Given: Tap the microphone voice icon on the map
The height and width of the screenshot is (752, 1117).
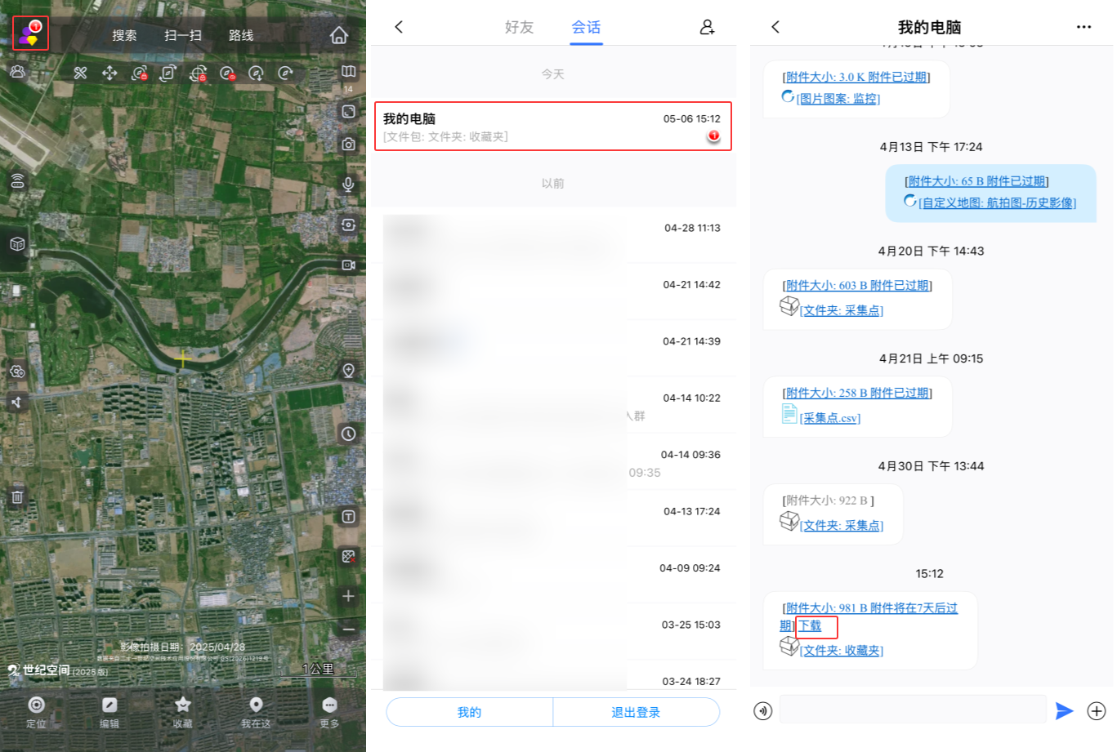Looking at the screenshot, I should 348,185.
